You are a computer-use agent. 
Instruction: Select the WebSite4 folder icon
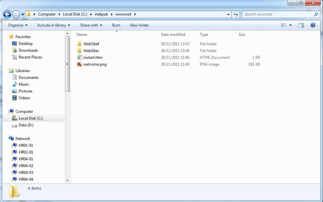coord(79,44)
